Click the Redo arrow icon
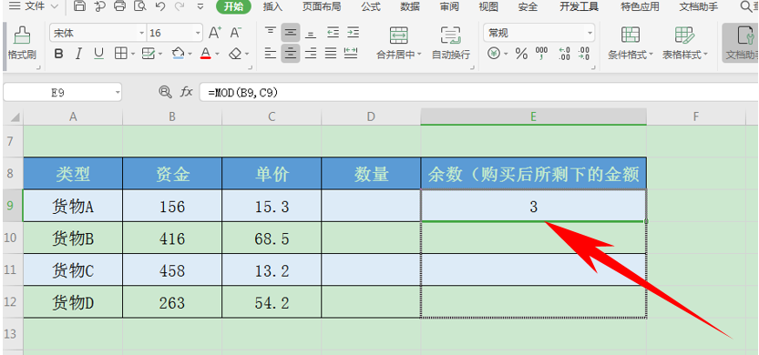Viewport: 759px width, 355px height. point(179,6)
